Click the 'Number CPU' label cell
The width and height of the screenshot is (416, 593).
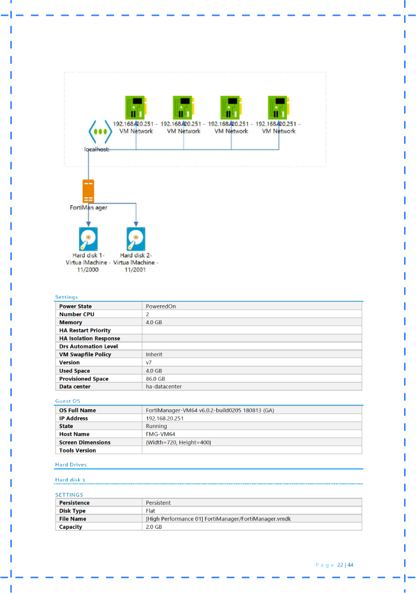tap(99, 314)
